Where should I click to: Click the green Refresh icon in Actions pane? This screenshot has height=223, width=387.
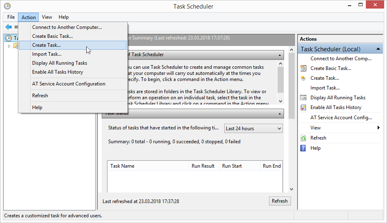tap(303, 138)
